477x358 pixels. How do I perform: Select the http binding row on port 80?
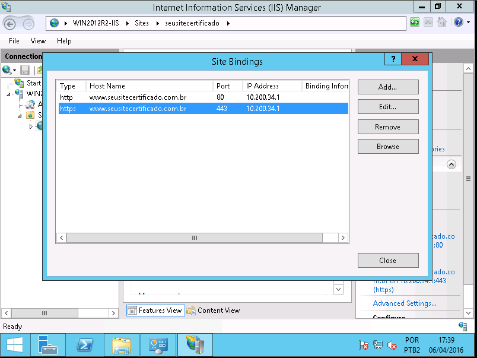[203, 97]
